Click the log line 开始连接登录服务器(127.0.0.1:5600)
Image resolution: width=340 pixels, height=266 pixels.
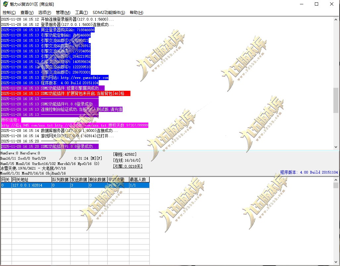pos(58,19)
